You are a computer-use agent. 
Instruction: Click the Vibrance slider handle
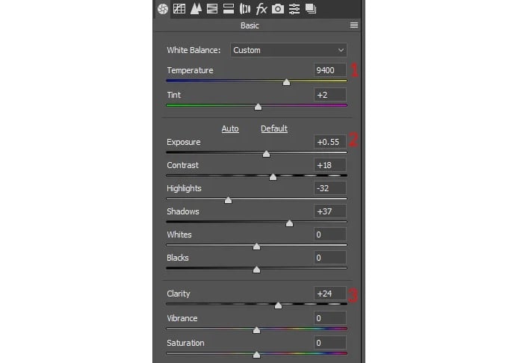coord(256,330)
